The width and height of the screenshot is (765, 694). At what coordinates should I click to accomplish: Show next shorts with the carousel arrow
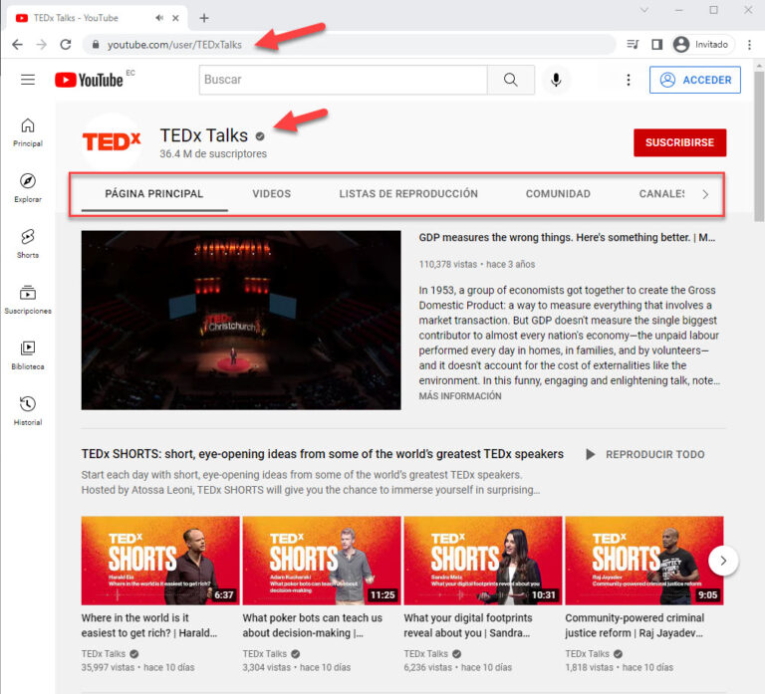723,561
